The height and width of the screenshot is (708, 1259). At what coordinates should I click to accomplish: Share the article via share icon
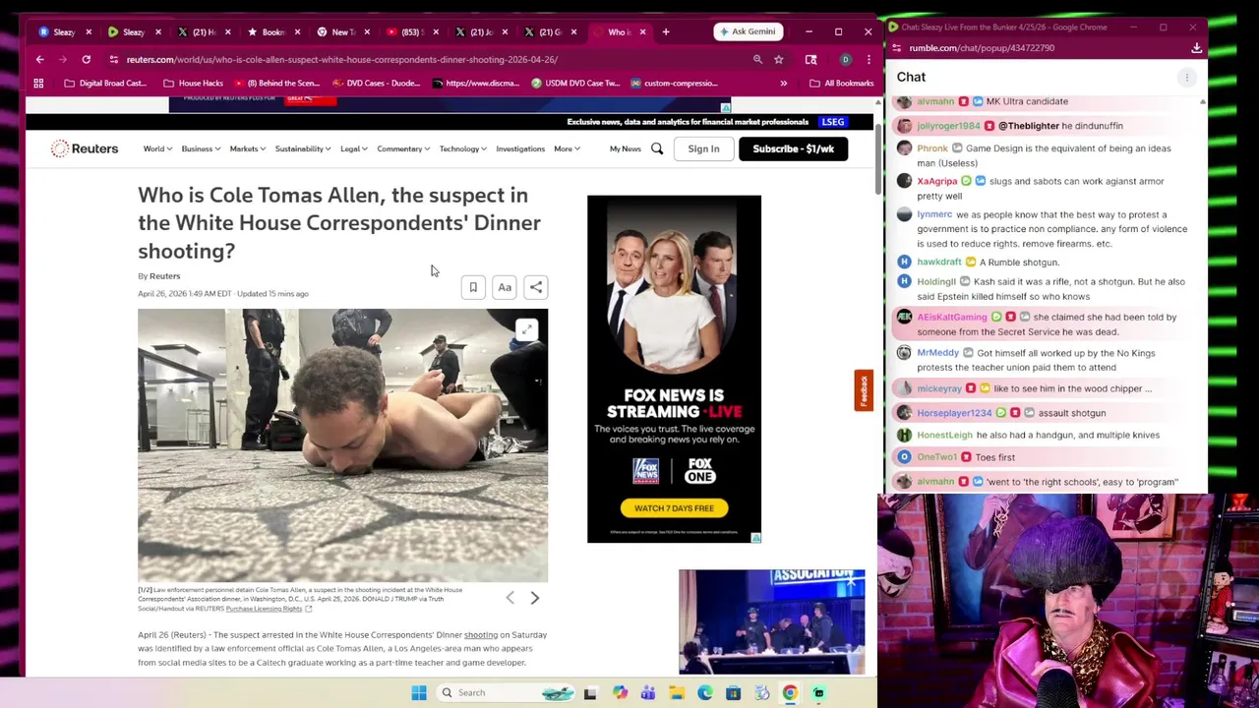[536, 287]
